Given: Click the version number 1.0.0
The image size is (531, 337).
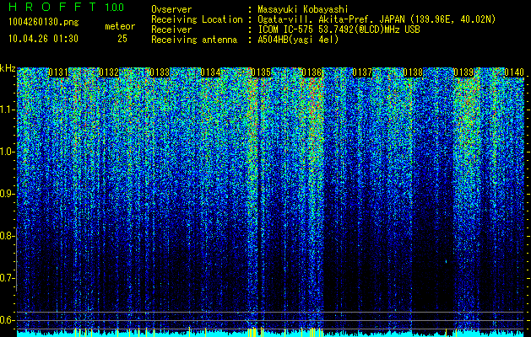Looking at the screenshot, I should [115, 8].
